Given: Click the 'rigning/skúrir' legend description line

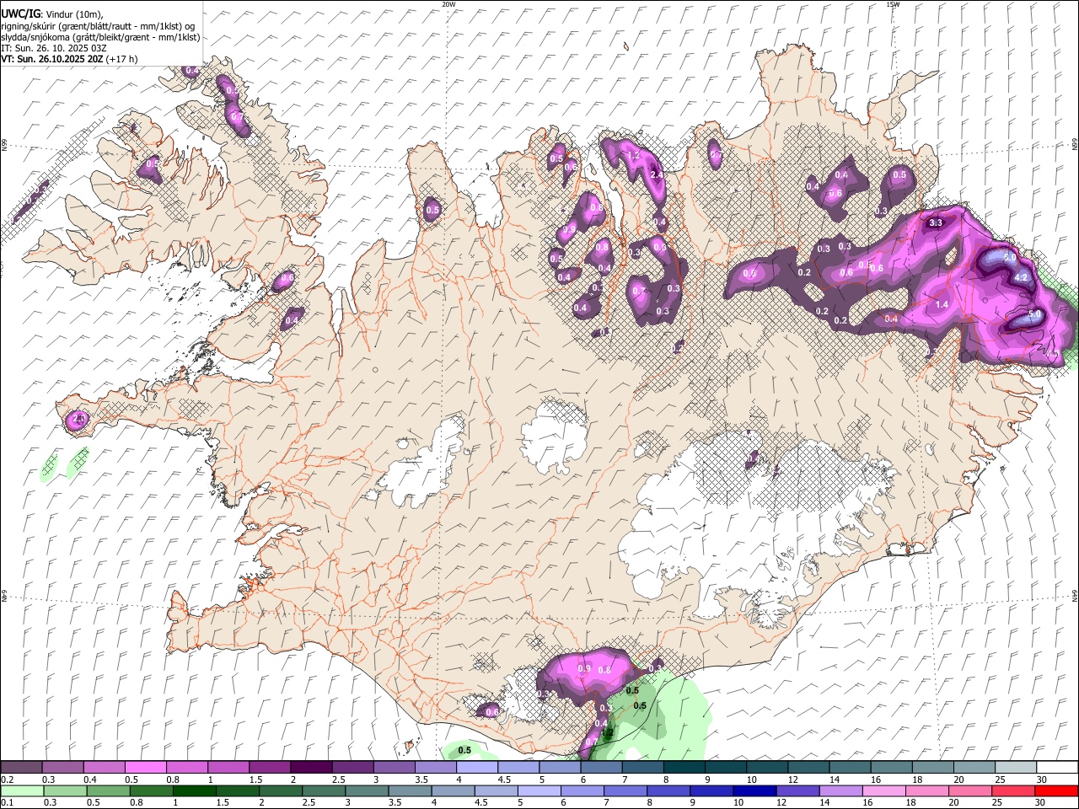Looking at the screenshot, I should point(98,26).
